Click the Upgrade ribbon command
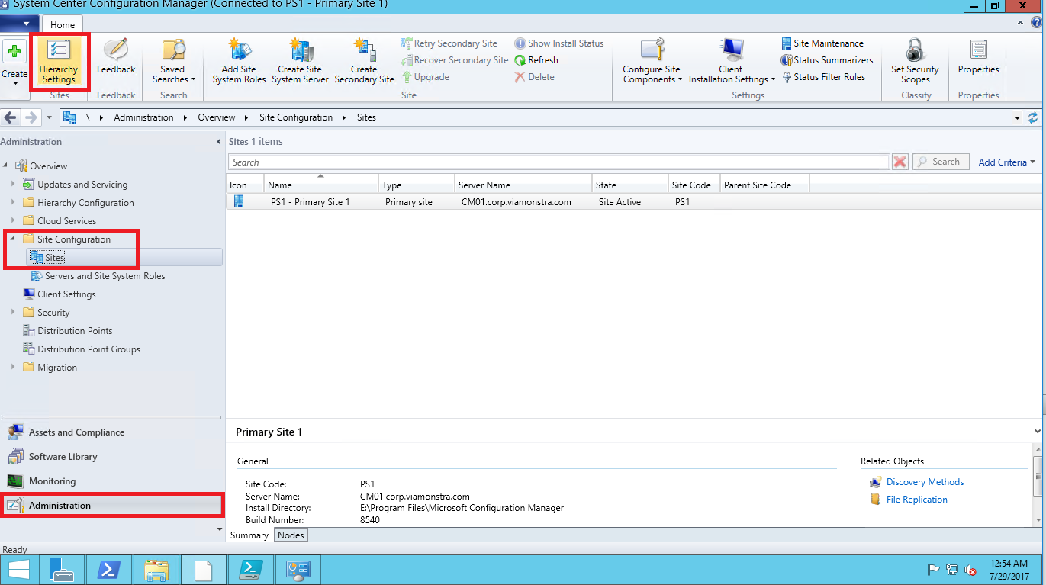1046x585 pixels. tap(425, 77)
